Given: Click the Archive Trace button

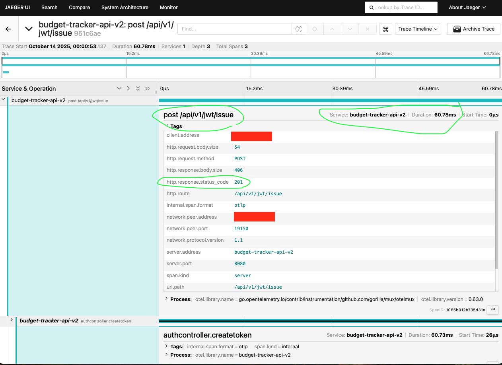Looking at the screenshot, I should pyautogui.click(x=473, y=29).
